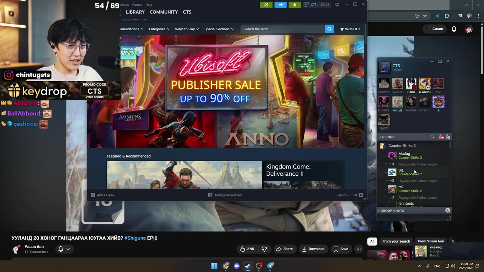The image size is (484, 272).
Task: Open Chrome media control icon
Action: pyautogui.click(x=460, y=16)
